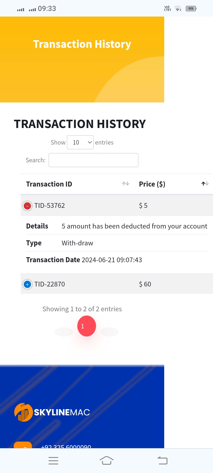Go to previous page pagination button

click(64, 332)
